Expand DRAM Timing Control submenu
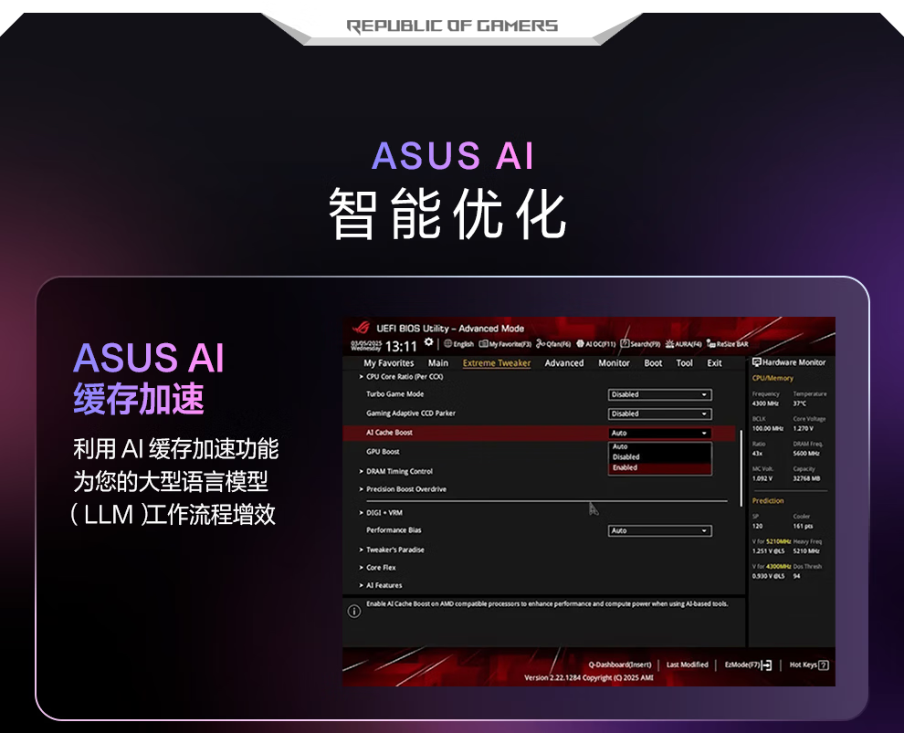The width and height of the screenshot is (904, 733). pyautogui.click(x=399, y=471)
